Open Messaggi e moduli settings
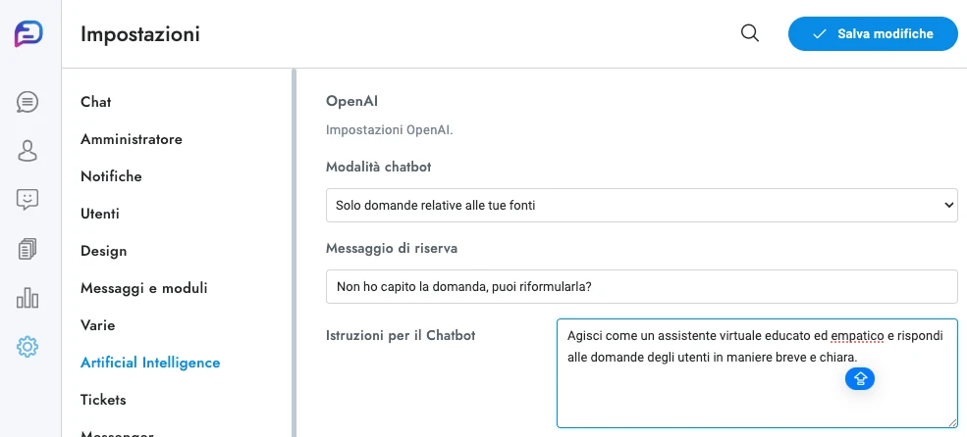The width and height of the screenshot is (967, 437). coord(143,288)
